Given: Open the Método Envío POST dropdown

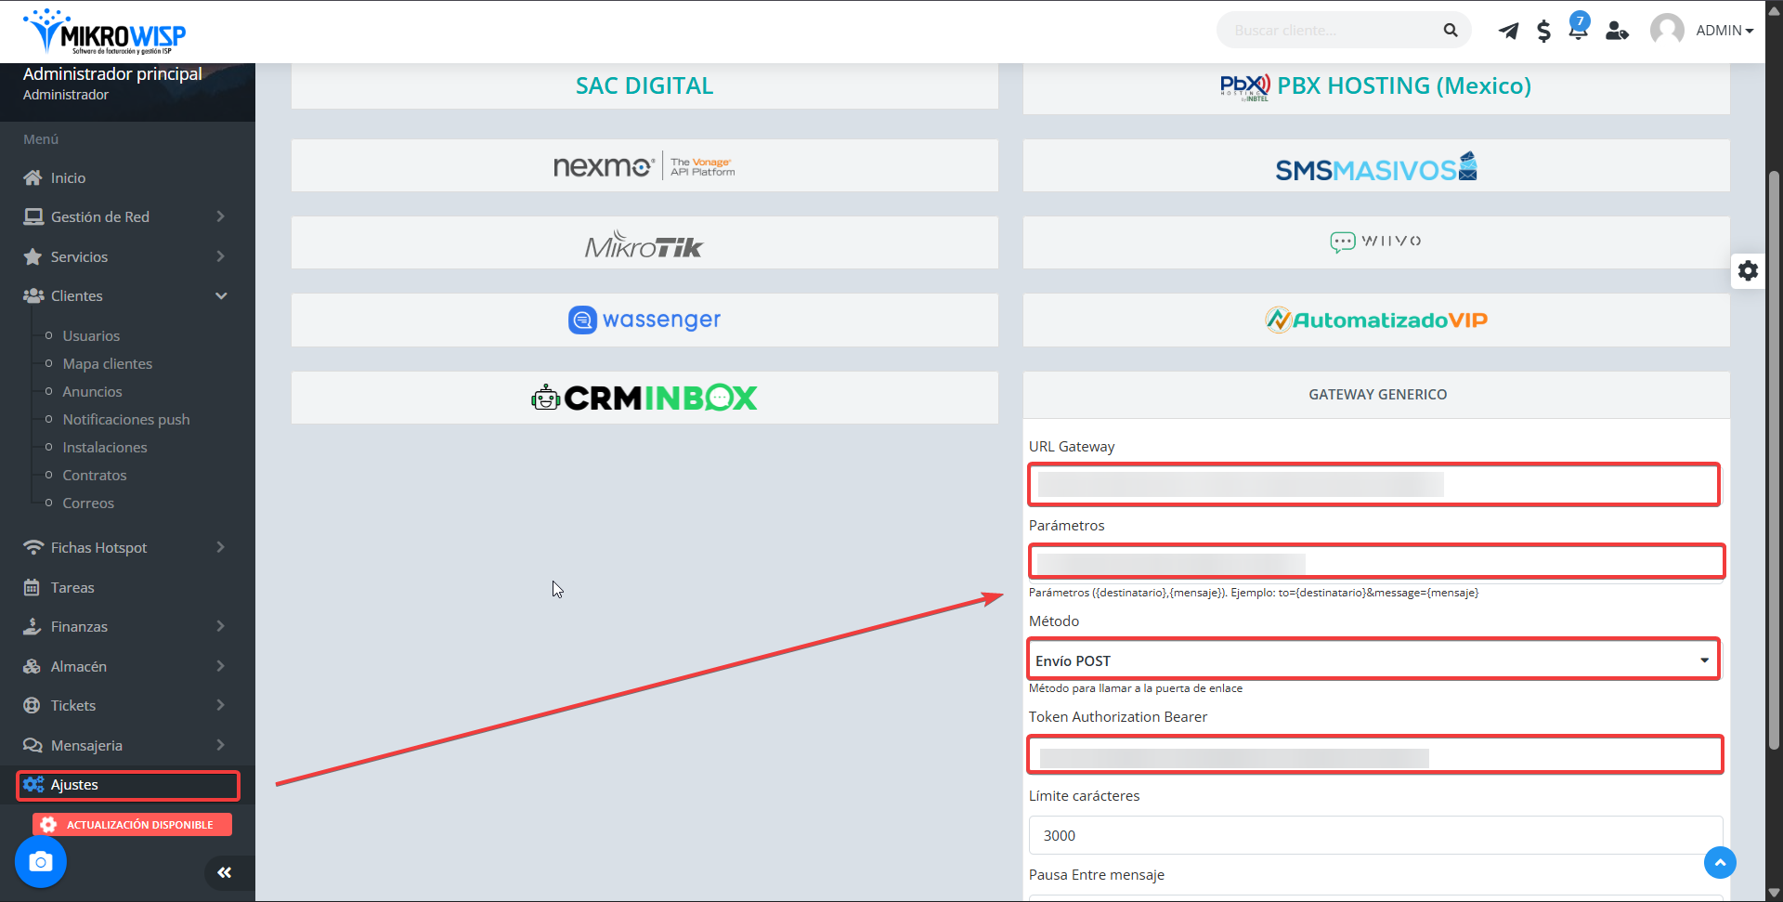Looking at the screenshot, I should coord(1373,660).
